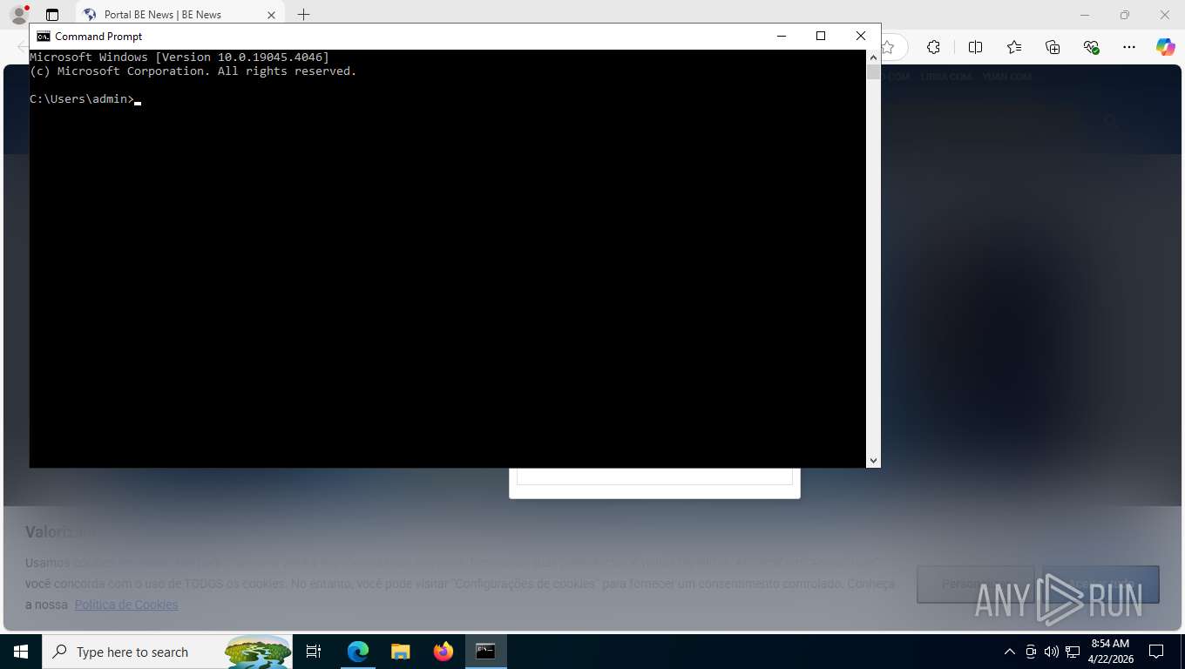Open taskbar clock showing 8:54 AM

click(1110, 652)
